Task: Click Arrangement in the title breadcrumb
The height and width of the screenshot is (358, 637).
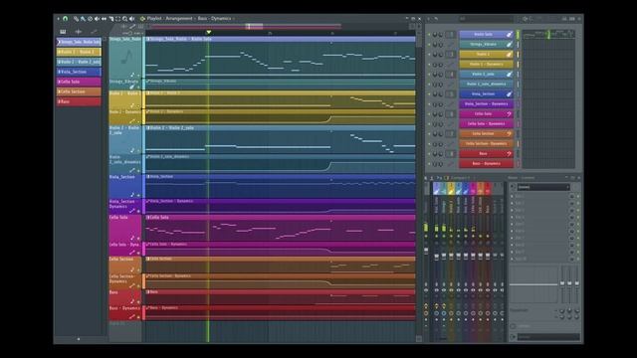Action: click(x=179, y=19)
